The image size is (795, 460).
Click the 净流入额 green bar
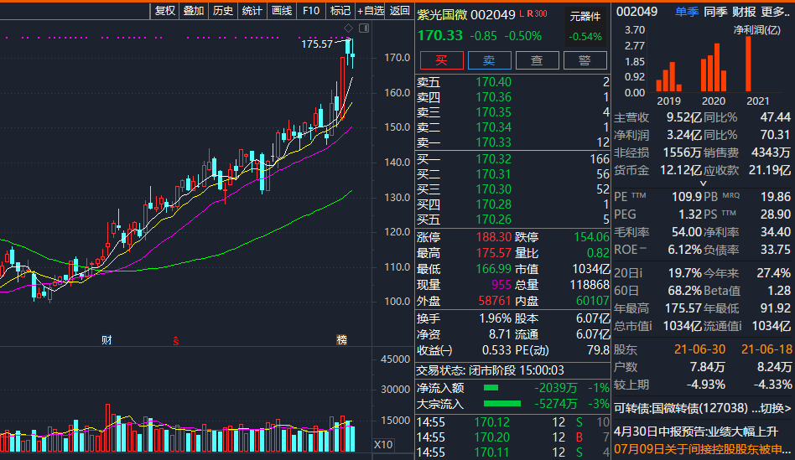491,388
